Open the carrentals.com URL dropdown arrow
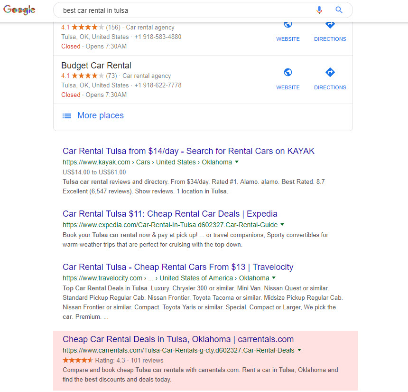The height and width of the screenshot is (392, 408). tap(299, 350)
